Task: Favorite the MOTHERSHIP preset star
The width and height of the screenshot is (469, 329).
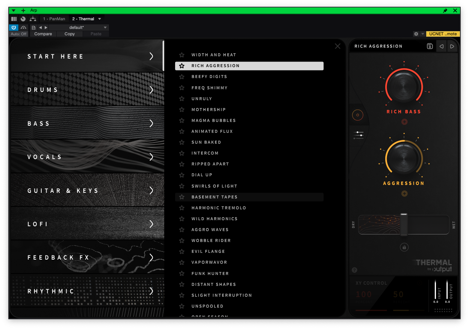Action: pos(182,110)
